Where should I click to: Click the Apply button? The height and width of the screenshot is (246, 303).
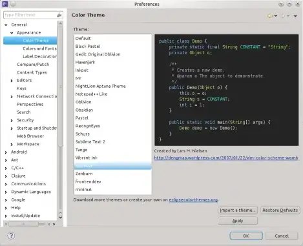238,221
